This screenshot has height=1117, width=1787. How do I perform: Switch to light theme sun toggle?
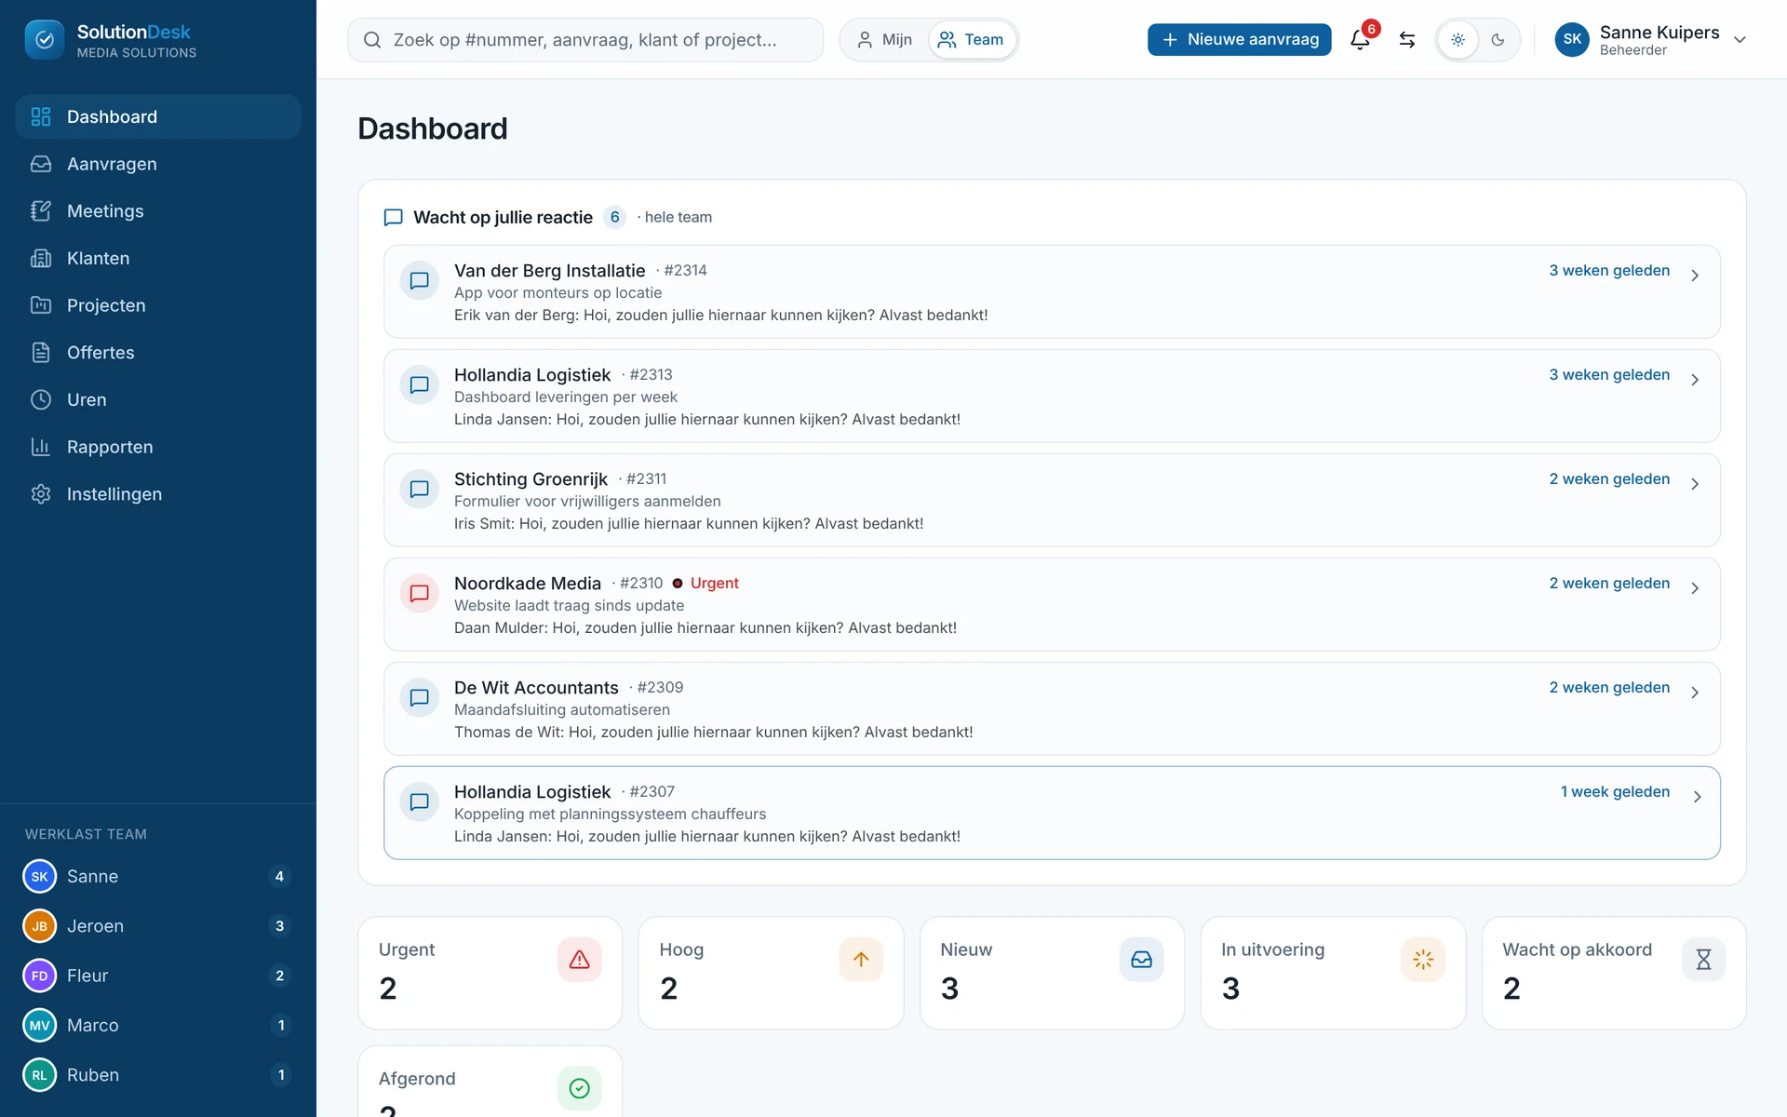coord(1458,40)
